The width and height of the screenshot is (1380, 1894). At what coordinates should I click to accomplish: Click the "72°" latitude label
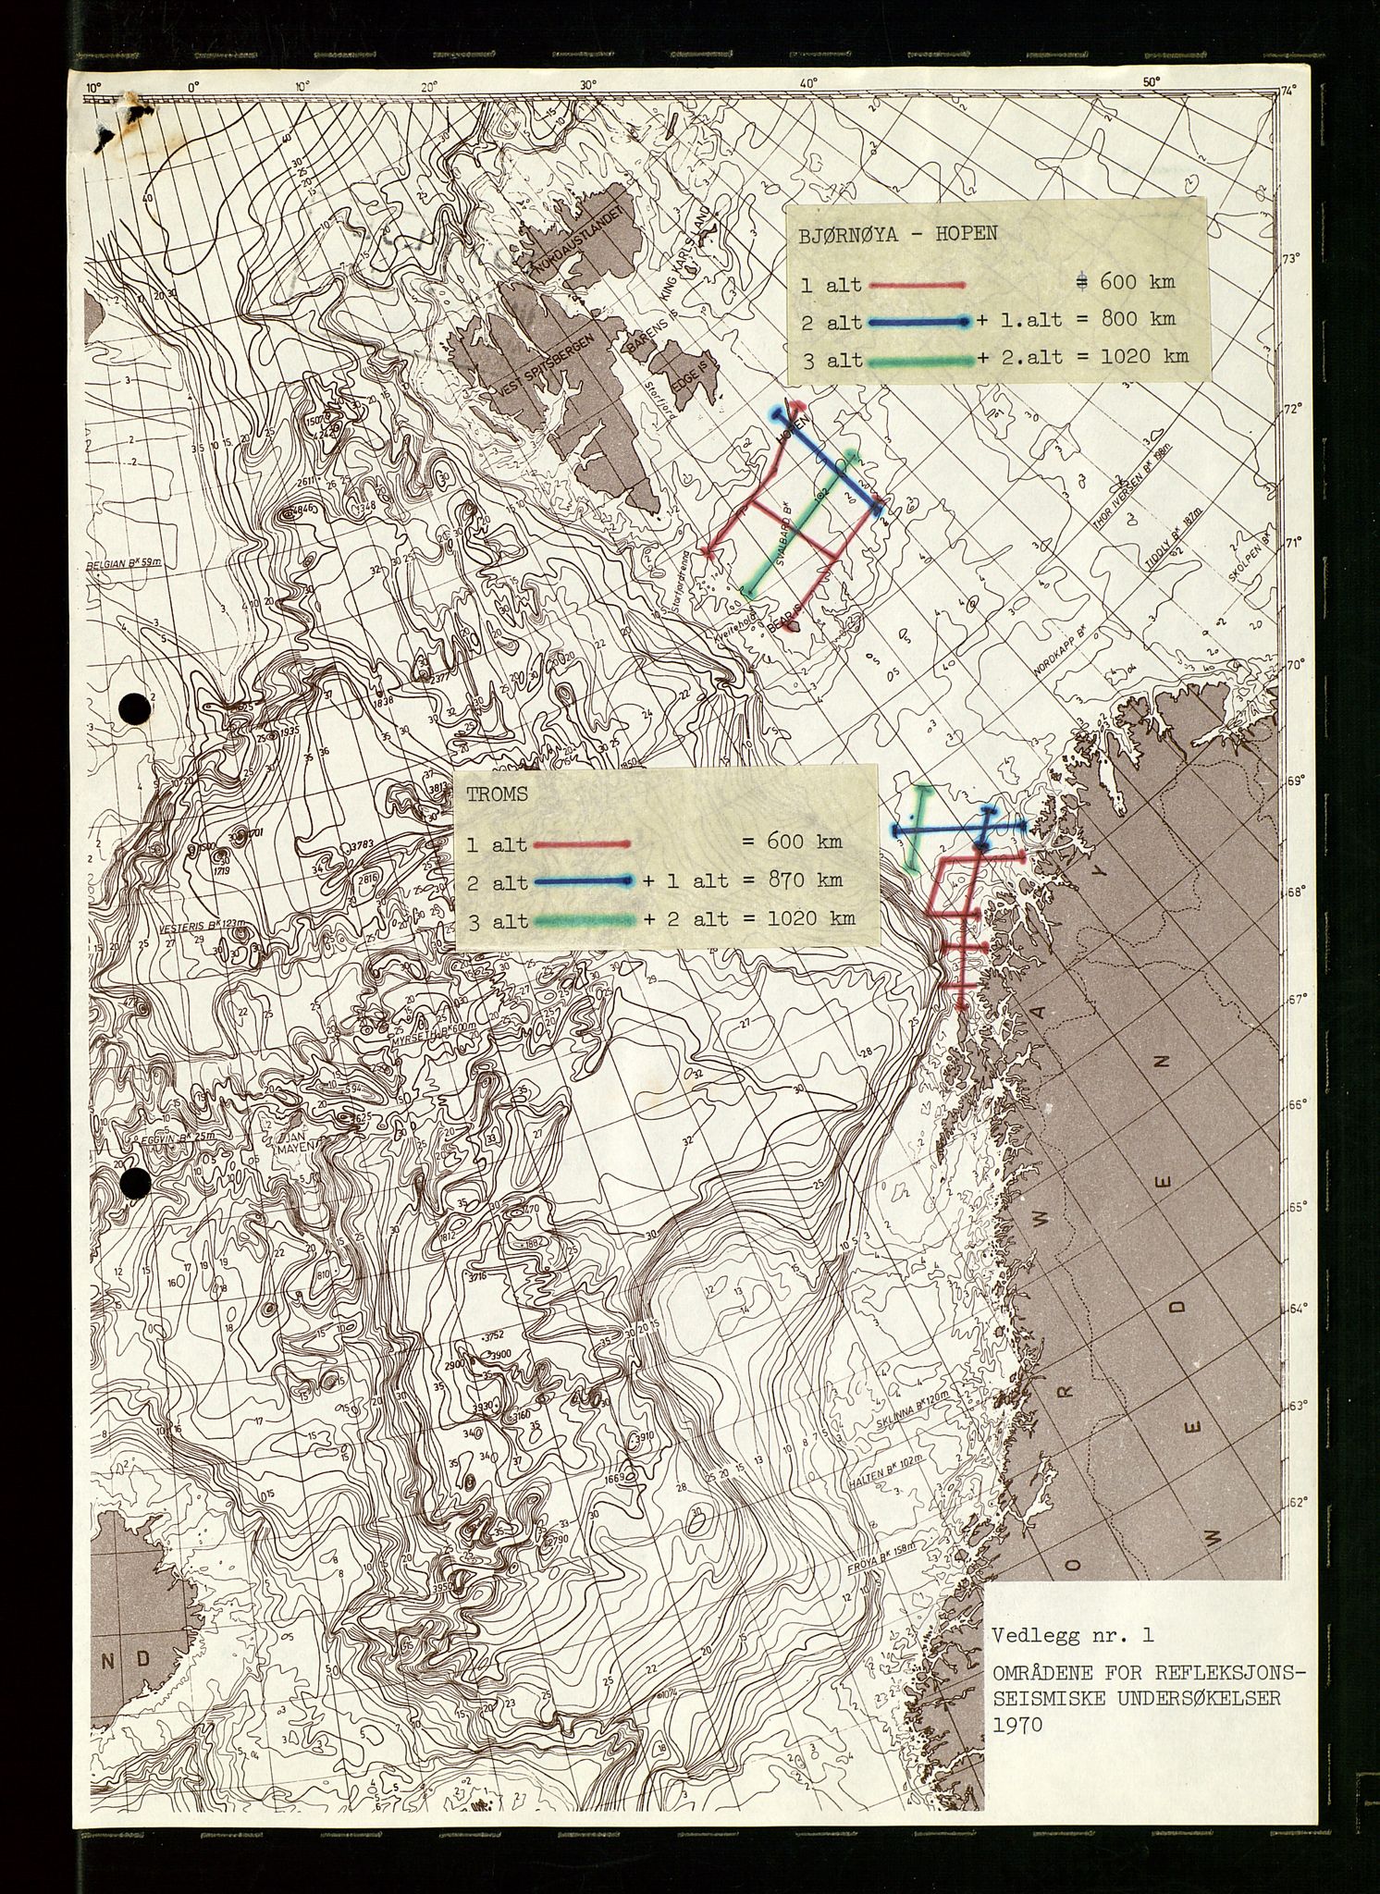coord(1291,408)
